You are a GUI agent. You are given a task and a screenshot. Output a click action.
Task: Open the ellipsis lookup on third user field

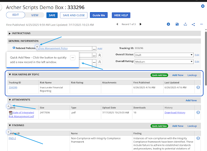coord(94,62)
